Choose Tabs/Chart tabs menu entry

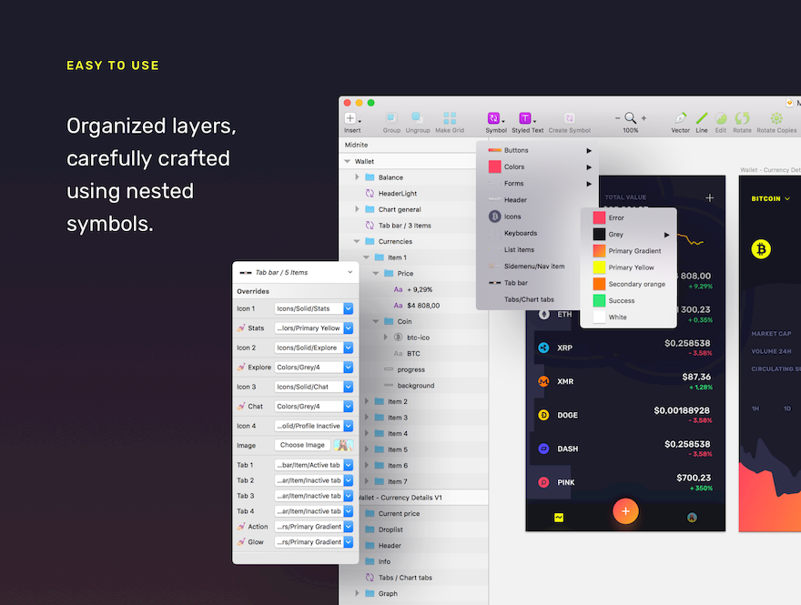(x=529, y=299)
